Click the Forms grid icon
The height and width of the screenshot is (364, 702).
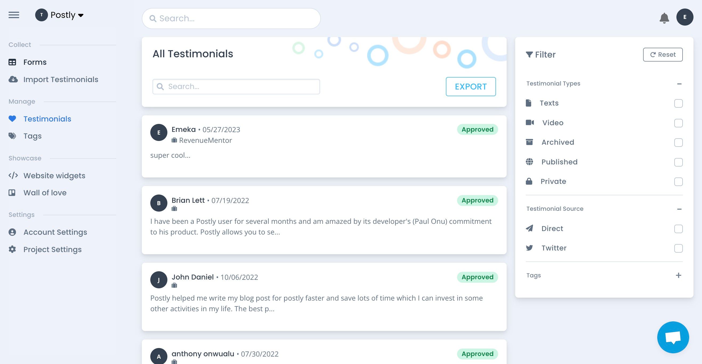[12, 62]
